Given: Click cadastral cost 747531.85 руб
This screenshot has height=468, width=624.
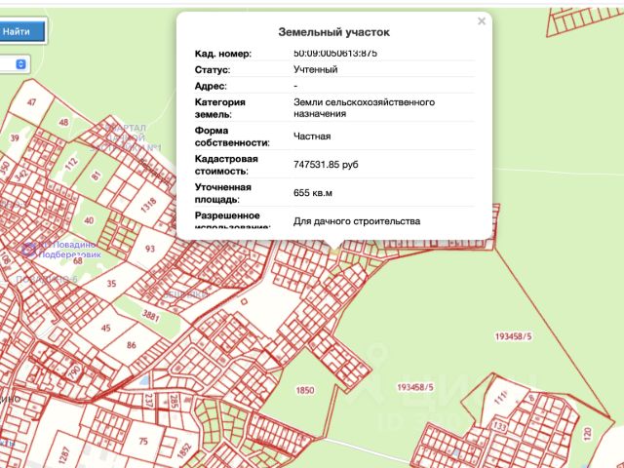Looking at the screenshot, I should (326, 165).
